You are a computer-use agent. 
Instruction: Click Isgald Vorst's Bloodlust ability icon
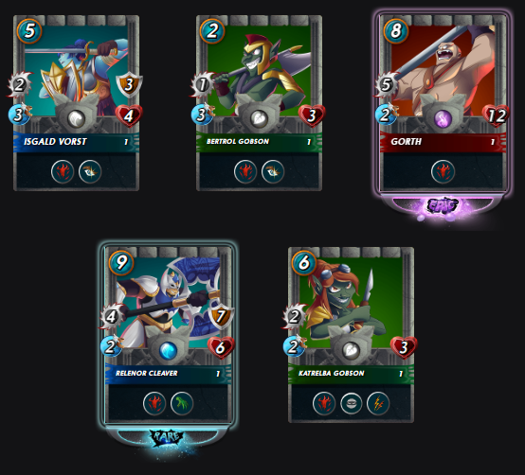point(63,171)
